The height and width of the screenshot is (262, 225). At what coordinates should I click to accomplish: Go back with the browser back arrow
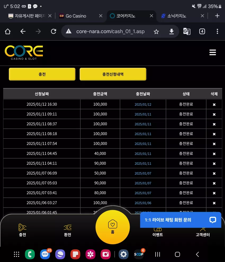23,32
